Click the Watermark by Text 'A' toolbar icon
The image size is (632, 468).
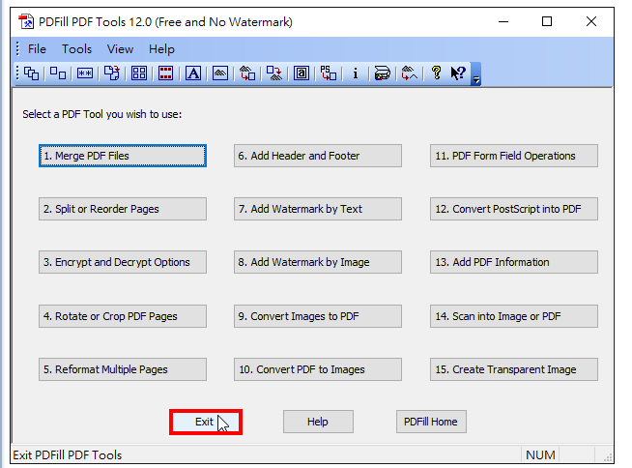pyautogui.click(x=193, y=73)
